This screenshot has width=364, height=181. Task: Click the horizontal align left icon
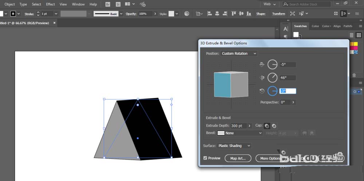pos(209,14)
